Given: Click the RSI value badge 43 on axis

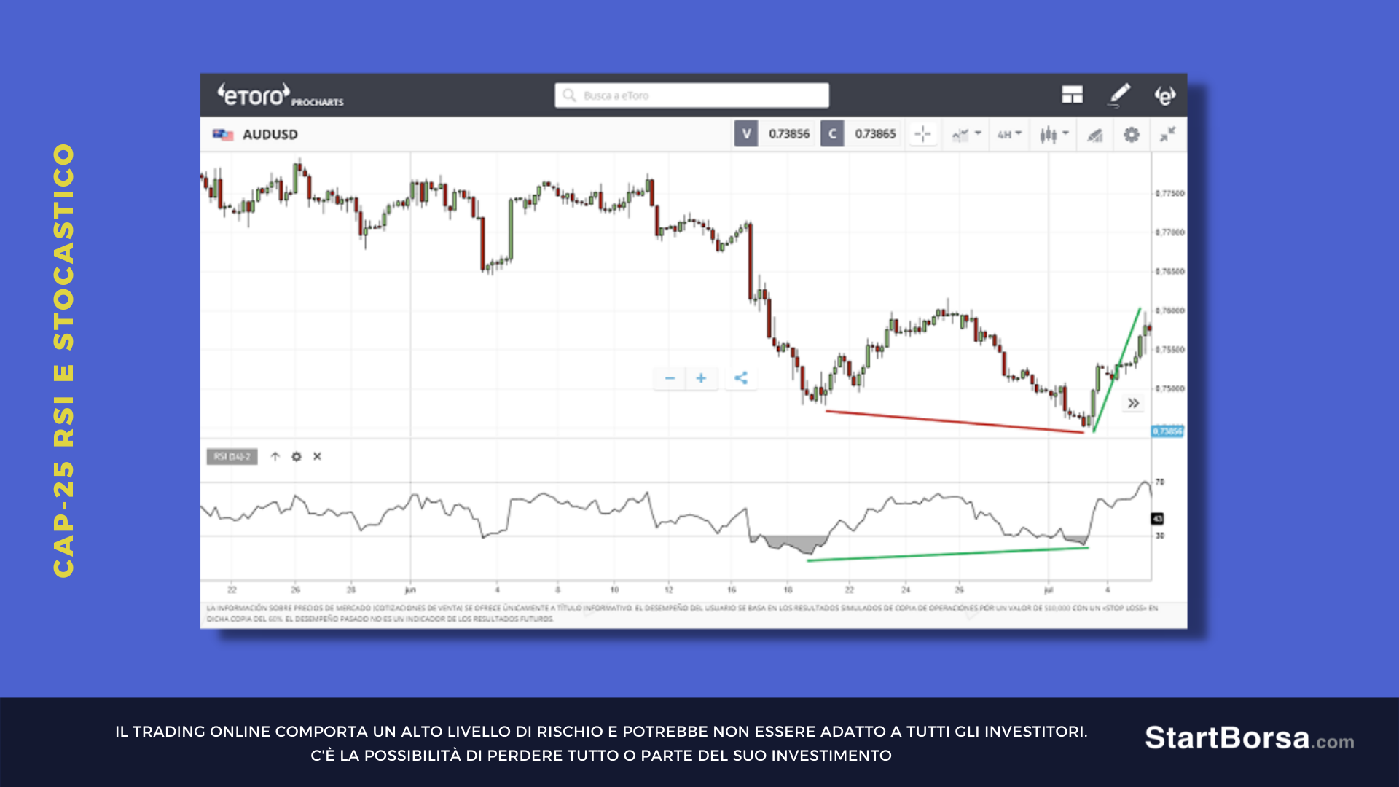Looking at the screenshot, I should pos(1157,519).
